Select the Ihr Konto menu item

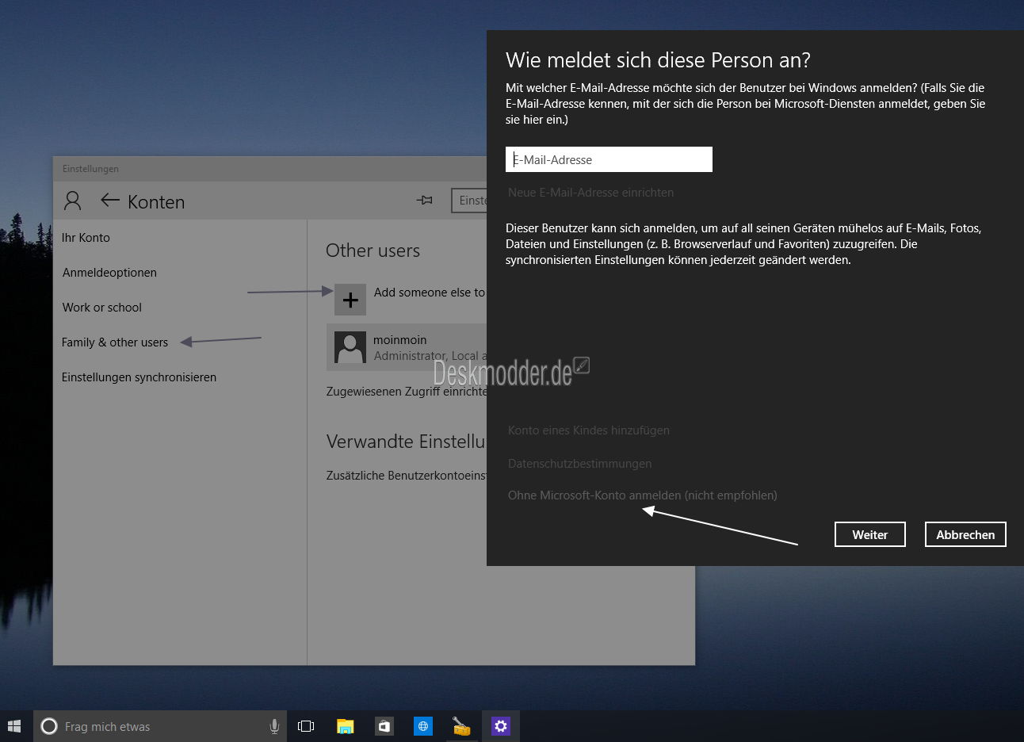coord(86,238)
